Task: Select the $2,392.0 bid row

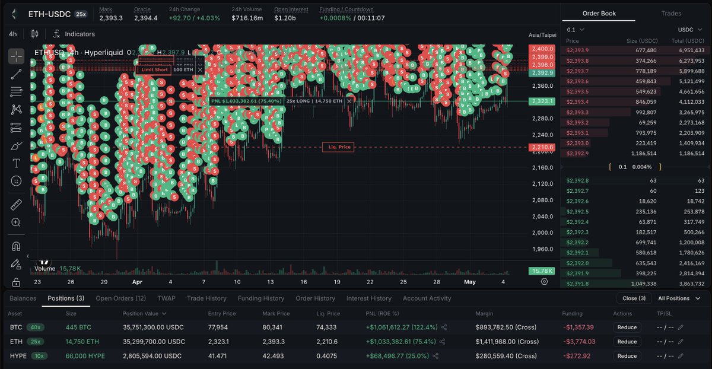Action: [x=635, y=263]
